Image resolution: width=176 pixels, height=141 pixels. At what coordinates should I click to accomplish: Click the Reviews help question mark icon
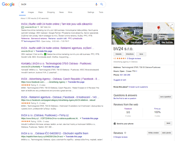click(x=125, y=133)
